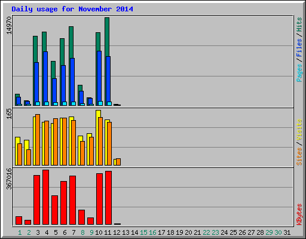
Task: Click the chart title 'Daily usage for November 2014'
Action: click(x=72, y=9)
